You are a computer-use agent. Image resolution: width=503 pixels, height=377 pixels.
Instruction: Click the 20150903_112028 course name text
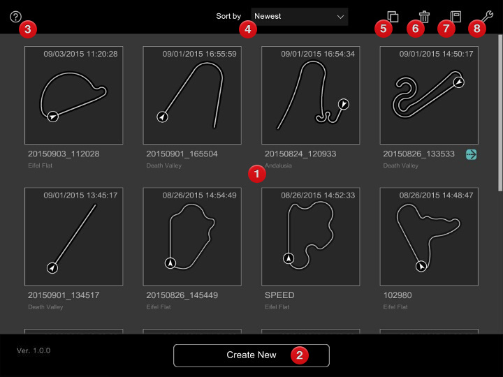click(64, 154)
